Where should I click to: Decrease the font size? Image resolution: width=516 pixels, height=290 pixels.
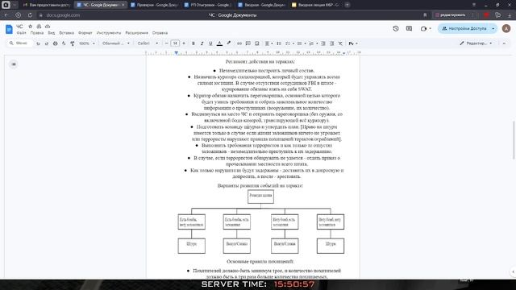[167, 43]
